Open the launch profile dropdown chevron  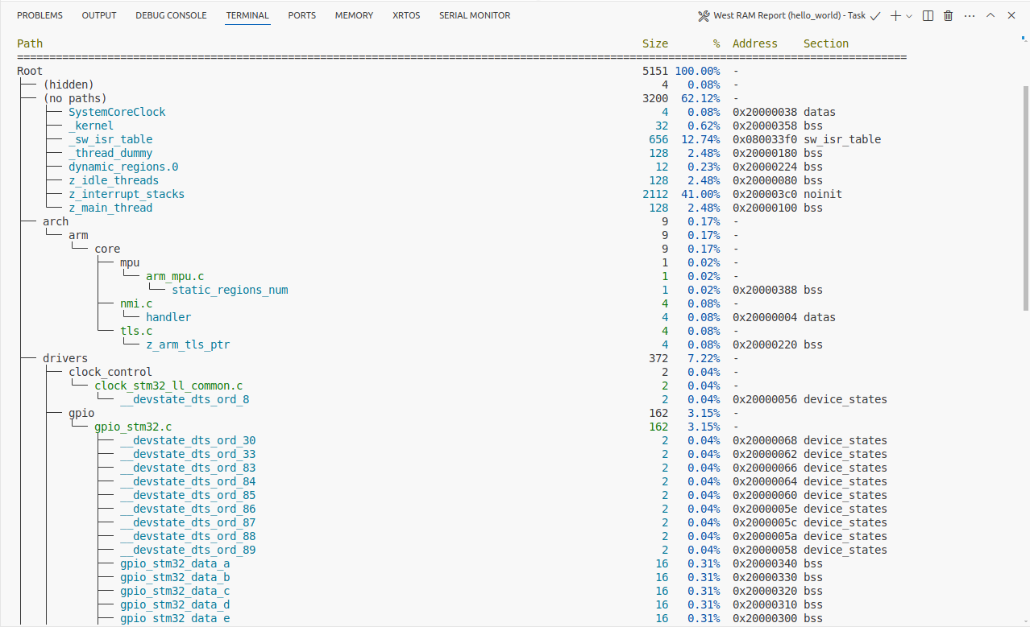909,15
